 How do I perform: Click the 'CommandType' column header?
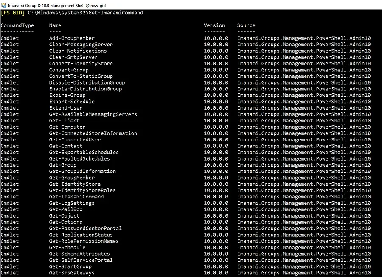pyautogui.click(x=17, y=25)
